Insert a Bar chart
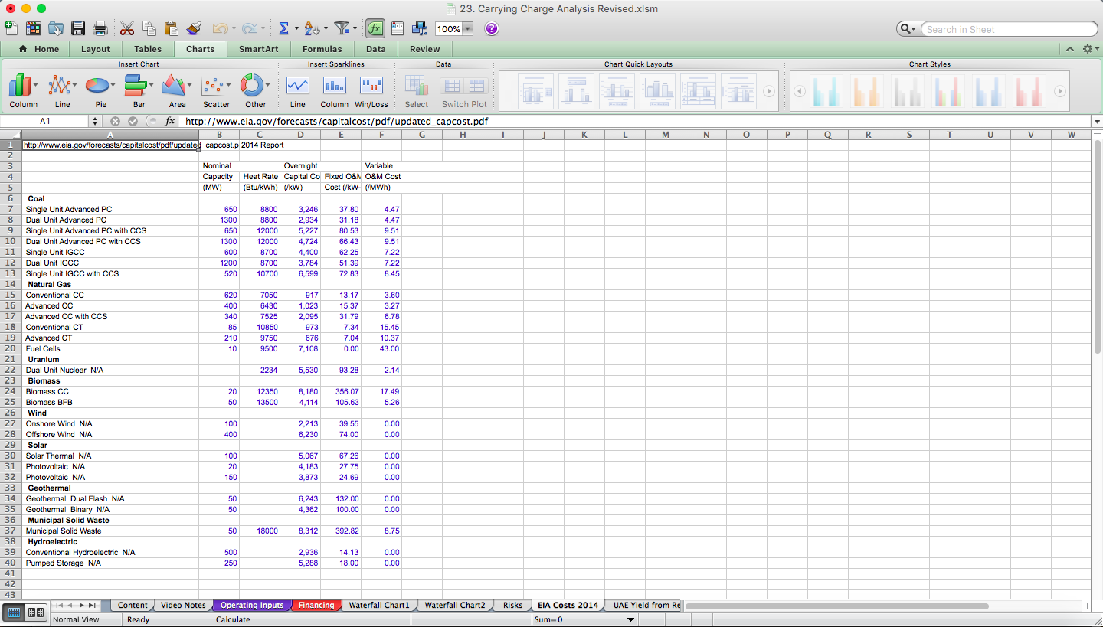Image resolution: width=1103 pixels, height=627 pixels. 139,91
